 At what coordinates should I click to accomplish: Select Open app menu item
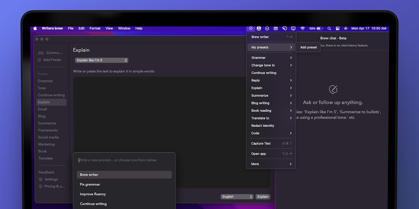(x=271, y=154)
